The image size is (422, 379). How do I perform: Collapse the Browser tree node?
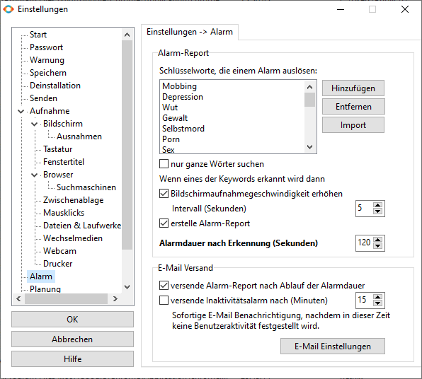[34, 175]
